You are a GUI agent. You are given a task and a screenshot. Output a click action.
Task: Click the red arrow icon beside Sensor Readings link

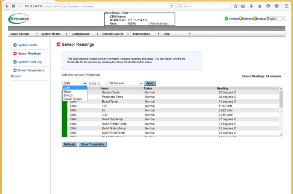(x=15, y=53)
